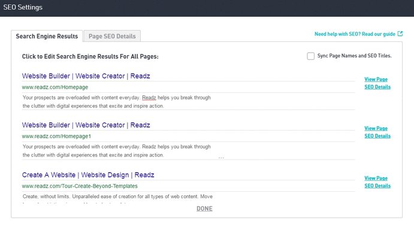The height and width of the screenshot is (232, 414).
Task: Open the Page SEO Details tab
Action: click(x=112, y=36)
